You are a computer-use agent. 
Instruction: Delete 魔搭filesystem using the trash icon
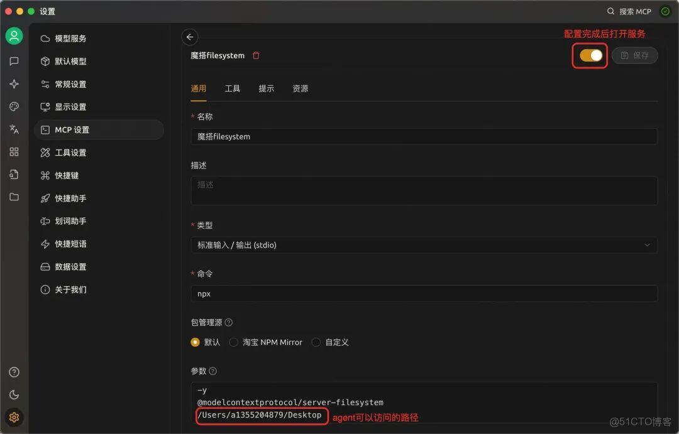[x=256, y=55]
